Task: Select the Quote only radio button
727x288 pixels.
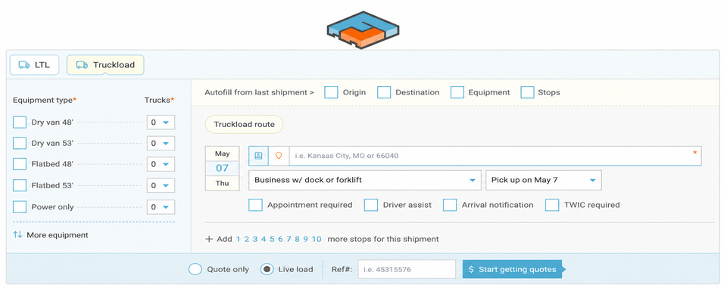Action: coord(195,269)
